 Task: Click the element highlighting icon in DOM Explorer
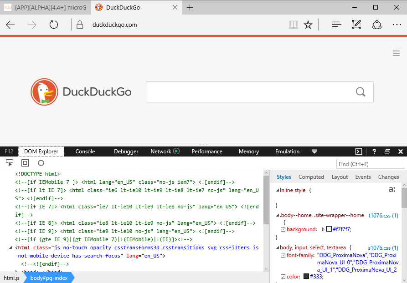tap(25, 163)
